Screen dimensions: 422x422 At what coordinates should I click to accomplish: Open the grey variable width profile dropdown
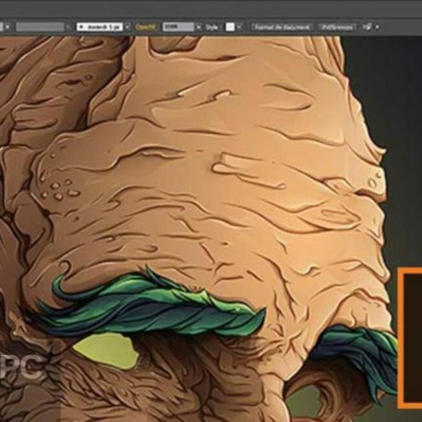pyautogui.click(x=40, y=27)
